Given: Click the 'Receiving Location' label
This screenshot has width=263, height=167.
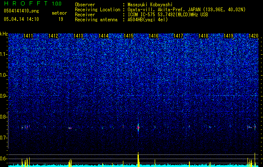Looking at the screenshot, I should coord(97,10).
